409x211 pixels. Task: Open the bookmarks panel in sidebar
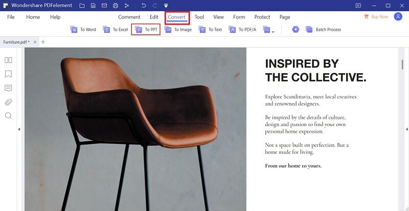point(8,74)
